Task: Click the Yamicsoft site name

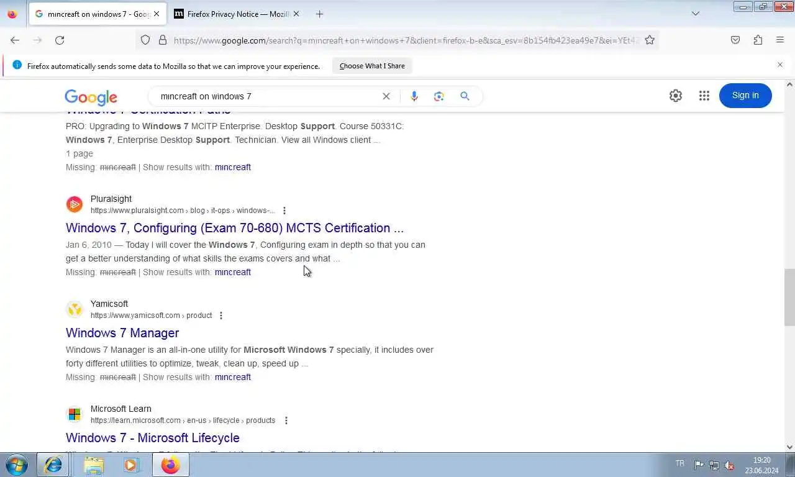Action: point(109,304)
